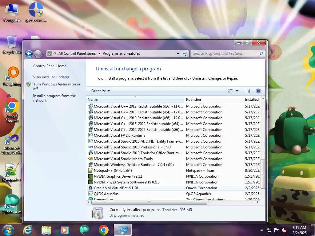The width and height of the screenshot is (315, 236).
Task: Click the Action Center flag tray icon
Action: click(x=277, y=230)
